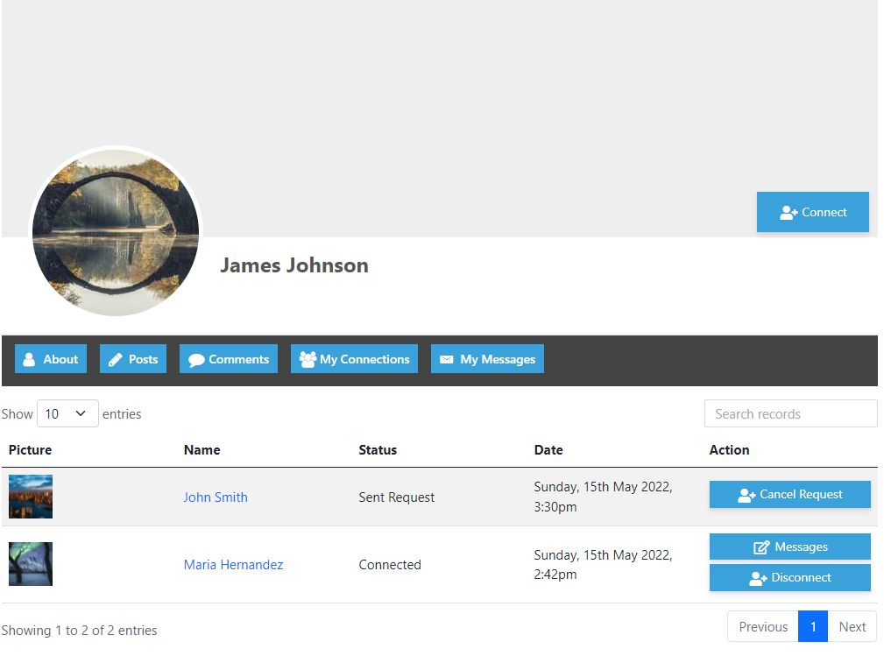
Task: Click the person icon on the About tab
Action: [x=29, y=359]
